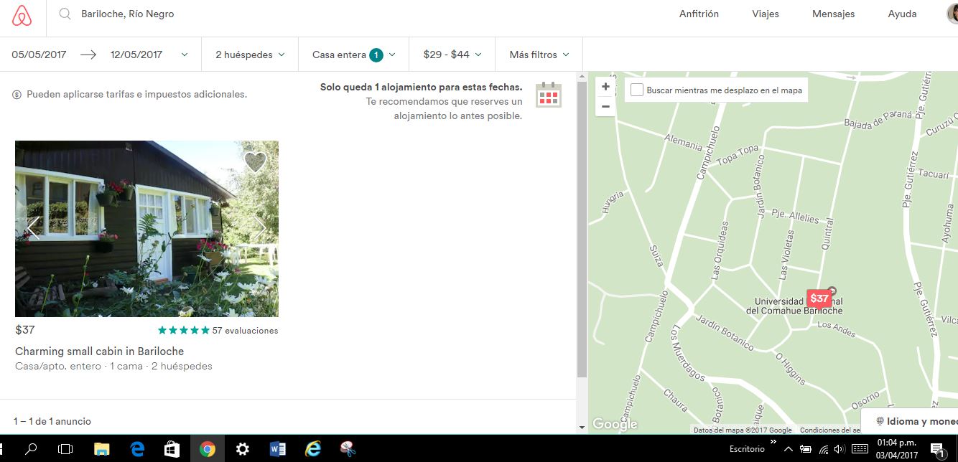Open 'Charming small cabin in Bariloche' listing
The width and height of the screenshot is (958, 462).
tap(99, 352)
